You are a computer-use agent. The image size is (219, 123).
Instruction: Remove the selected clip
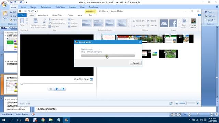[x=152, y=21]
